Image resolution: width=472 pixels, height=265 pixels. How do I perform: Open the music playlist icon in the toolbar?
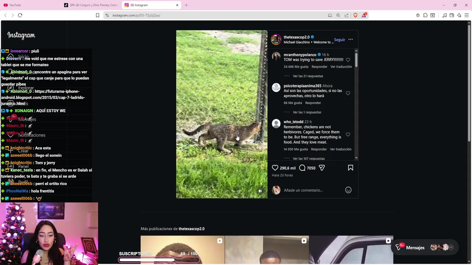444,15
